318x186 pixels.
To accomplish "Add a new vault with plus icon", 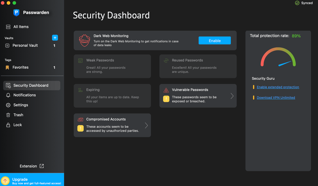I will coord(55,38).
